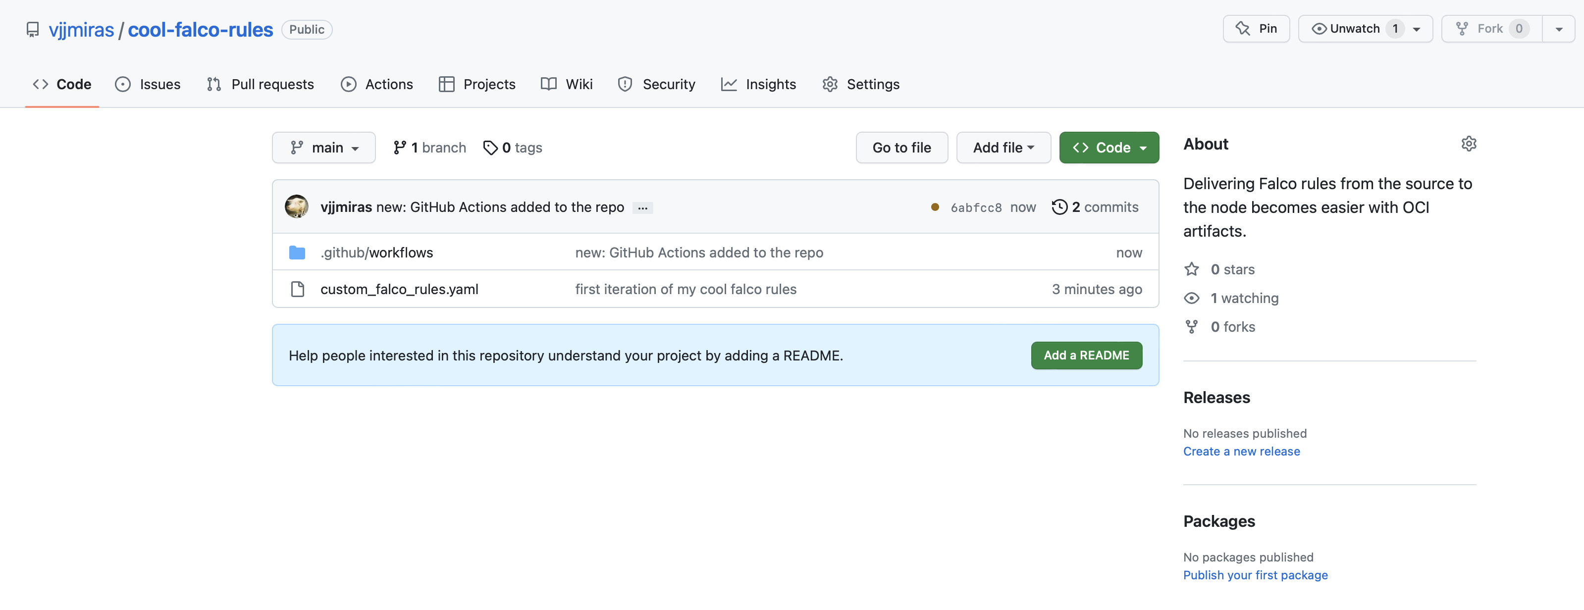Open the Projects tab
The image size is (1584, 610).
(489, 84)
